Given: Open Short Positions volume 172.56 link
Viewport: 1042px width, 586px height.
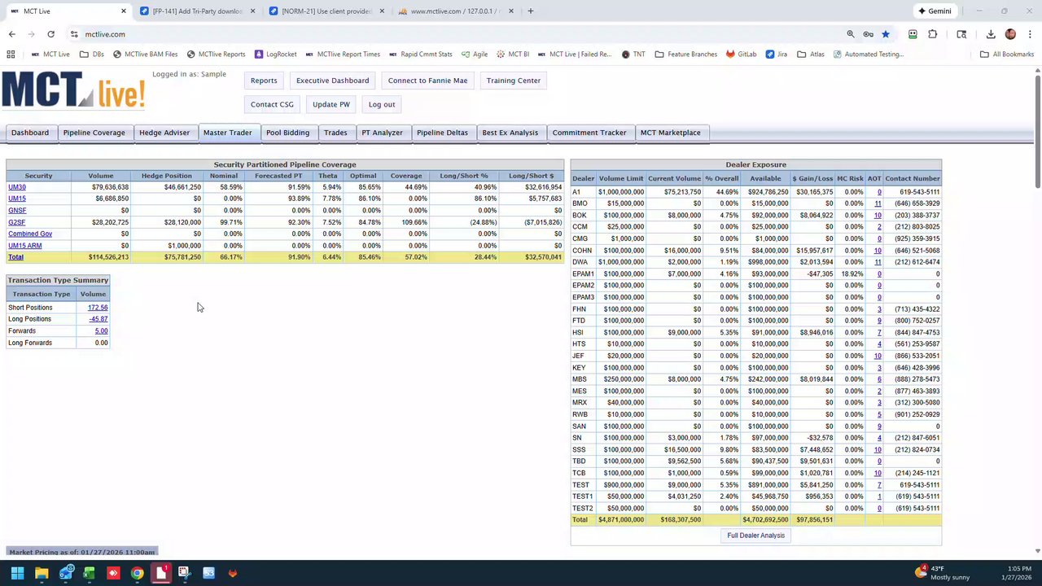Looking at the screenshot, I should point(98,308).
